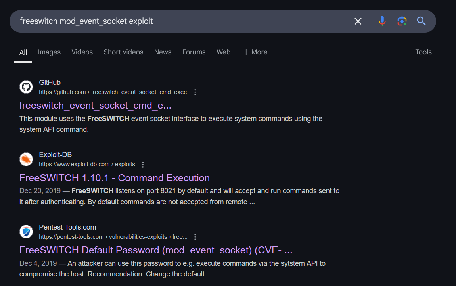Click the Exploit-DB site name text
Viewport: 456px width, 286px height.
pyautogui.click(x=55, y=155)
